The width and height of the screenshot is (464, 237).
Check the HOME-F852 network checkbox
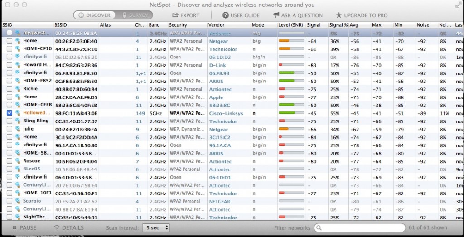click(10, 81)
